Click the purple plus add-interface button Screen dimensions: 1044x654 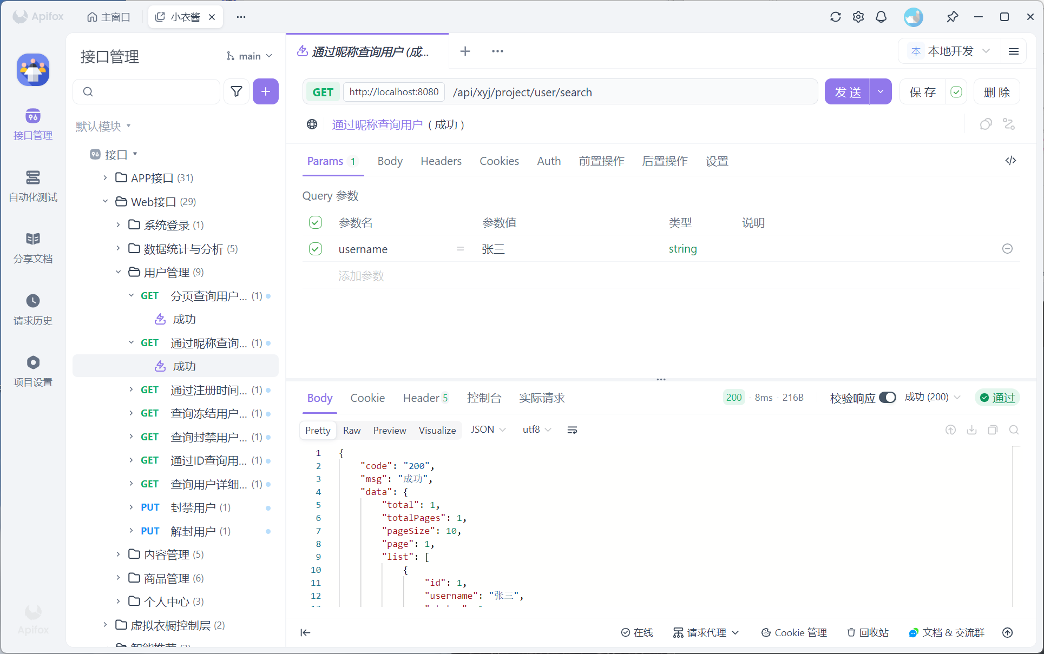tap(265, 91)
